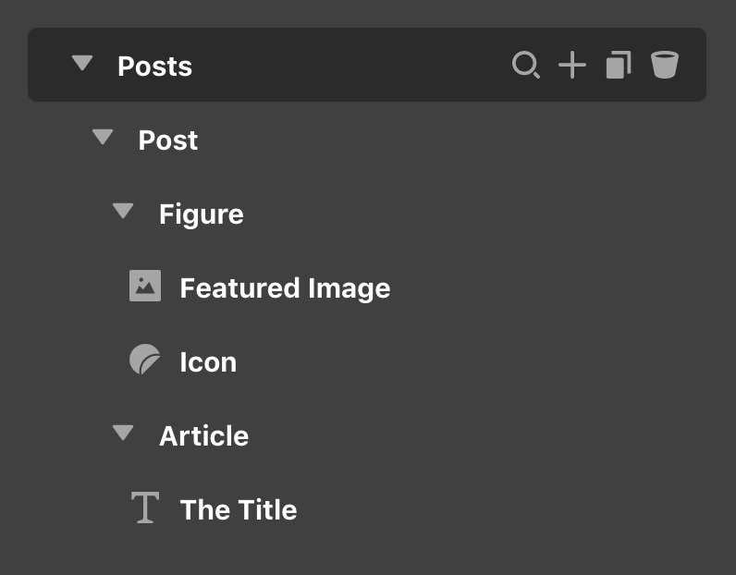
Task: Add a child element with the plus icon
Action: tap(572, 65)
